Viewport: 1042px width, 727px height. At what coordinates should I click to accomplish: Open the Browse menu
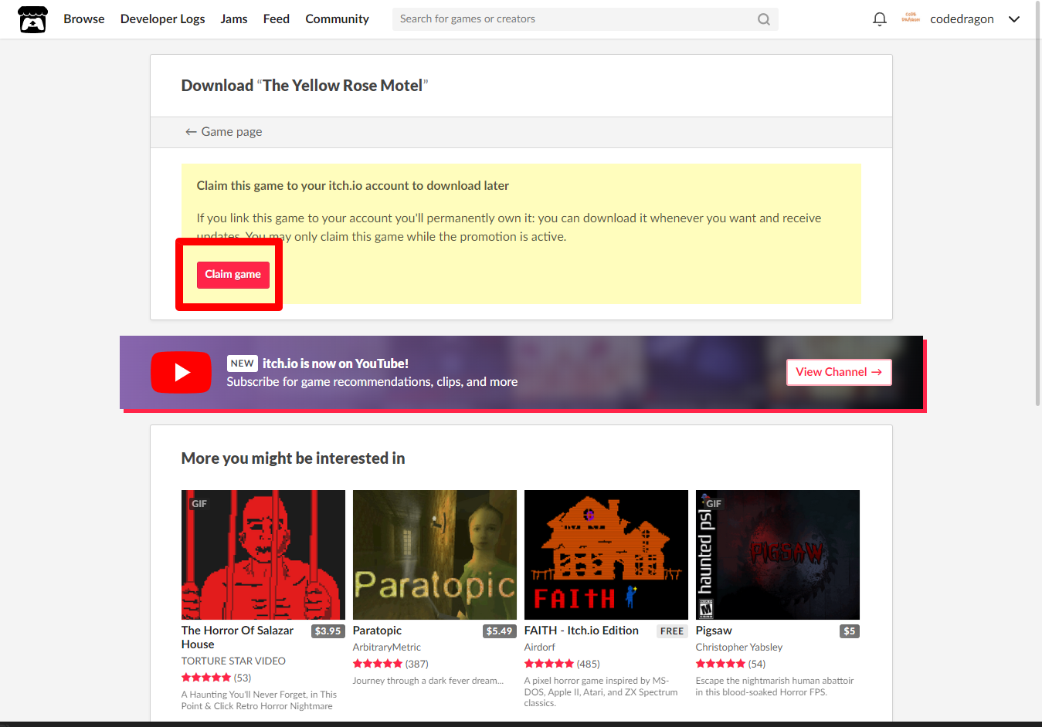[84, 19]
